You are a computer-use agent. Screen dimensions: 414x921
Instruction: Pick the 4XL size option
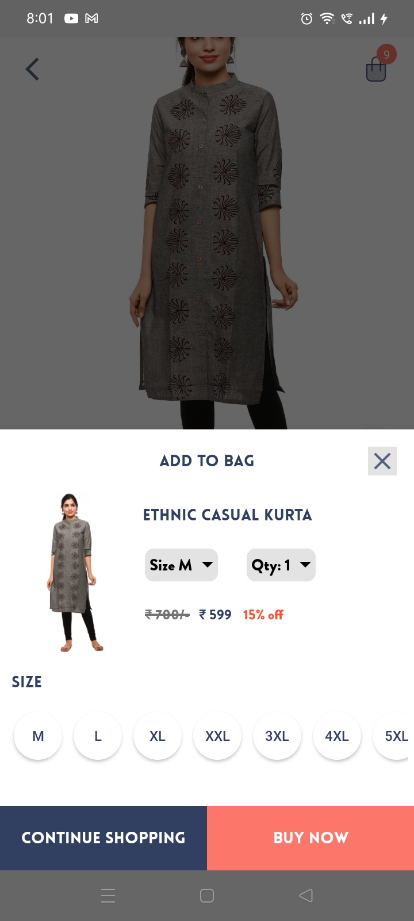click(x=337, y=736)
